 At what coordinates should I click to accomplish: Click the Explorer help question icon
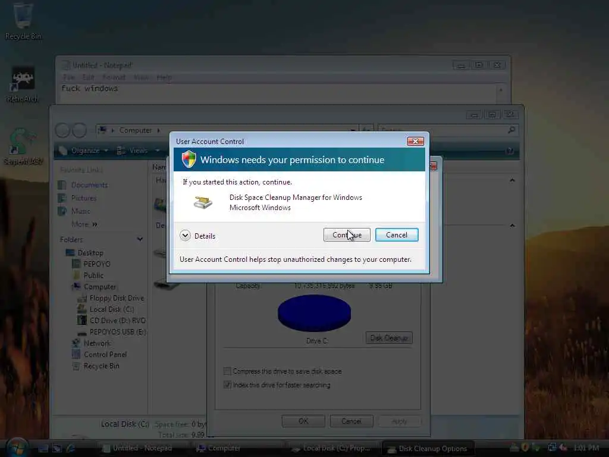click(510, 151)
